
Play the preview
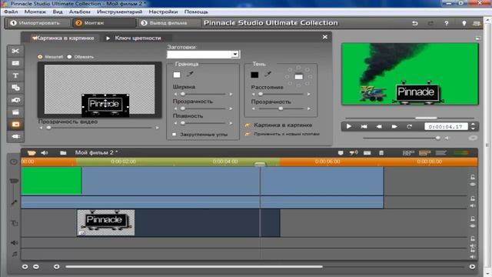[348, 126]
